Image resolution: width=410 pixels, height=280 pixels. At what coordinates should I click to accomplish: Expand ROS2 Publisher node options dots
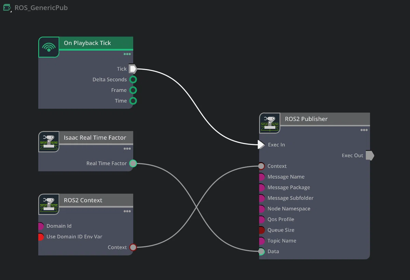[x=364, y=130]
